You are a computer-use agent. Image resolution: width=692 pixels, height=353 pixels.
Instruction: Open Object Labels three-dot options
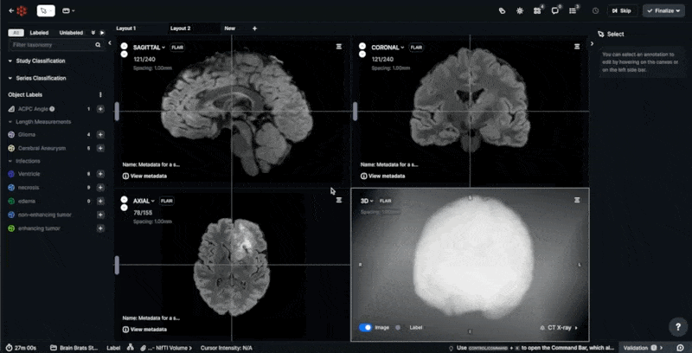(x=100, y=94)
